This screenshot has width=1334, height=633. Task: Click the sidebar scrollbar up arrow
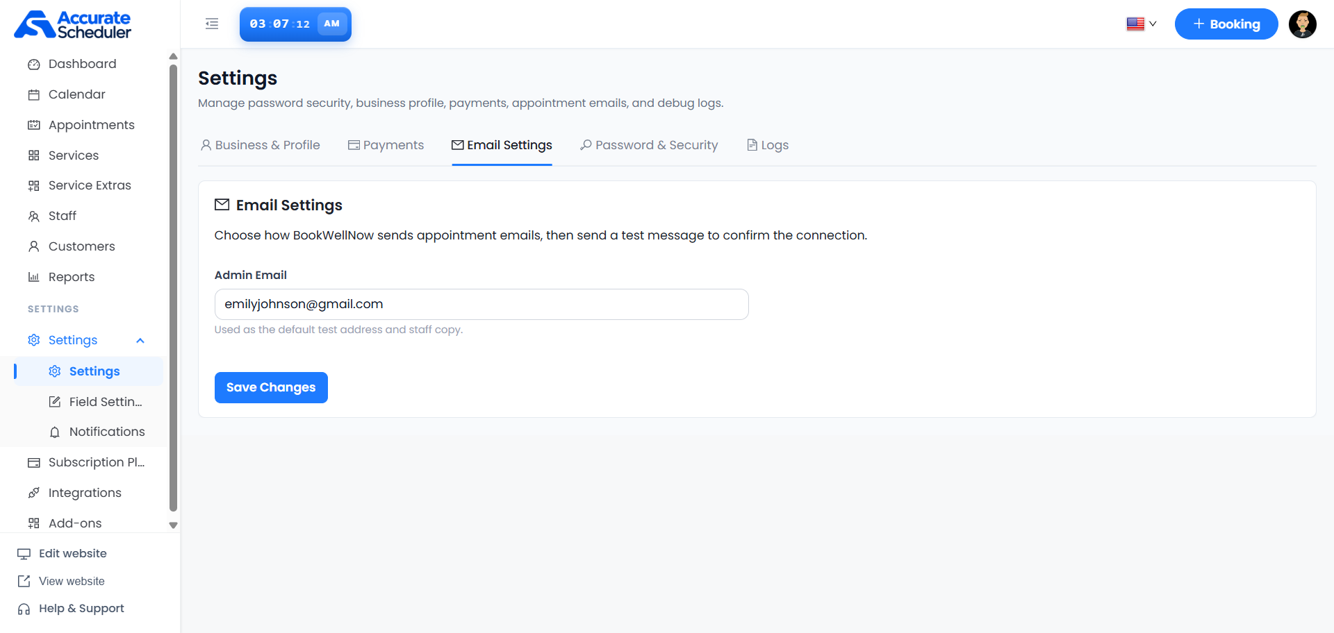pyautogui.click(x=174, y=57)
